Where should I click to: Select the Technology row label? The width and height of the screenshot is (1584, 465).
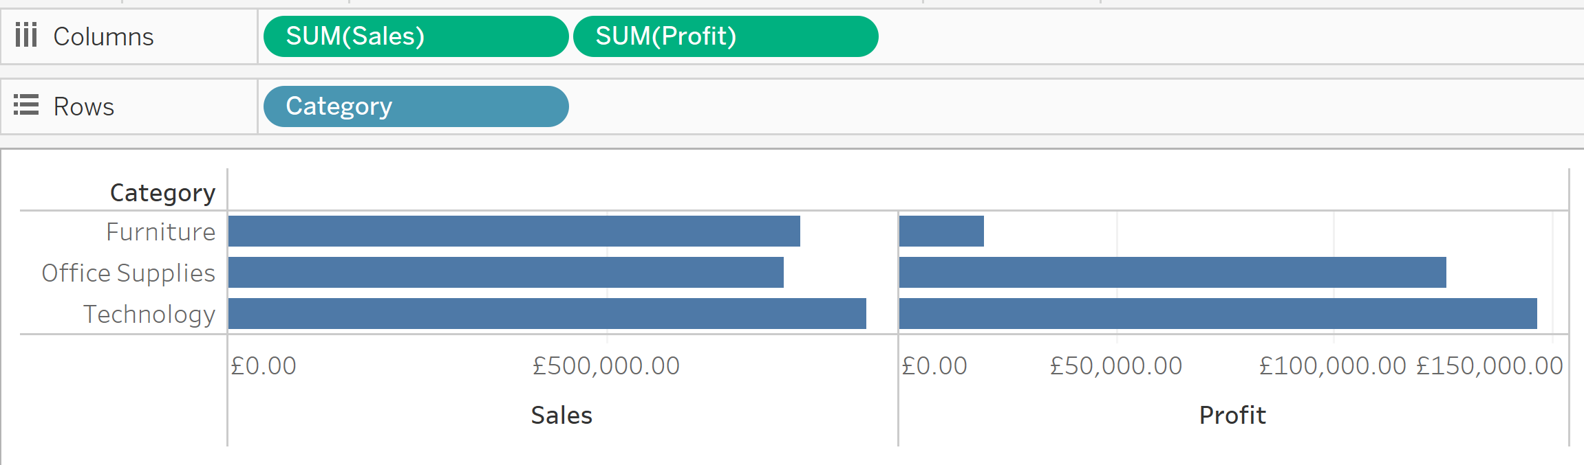click(149, 315)
